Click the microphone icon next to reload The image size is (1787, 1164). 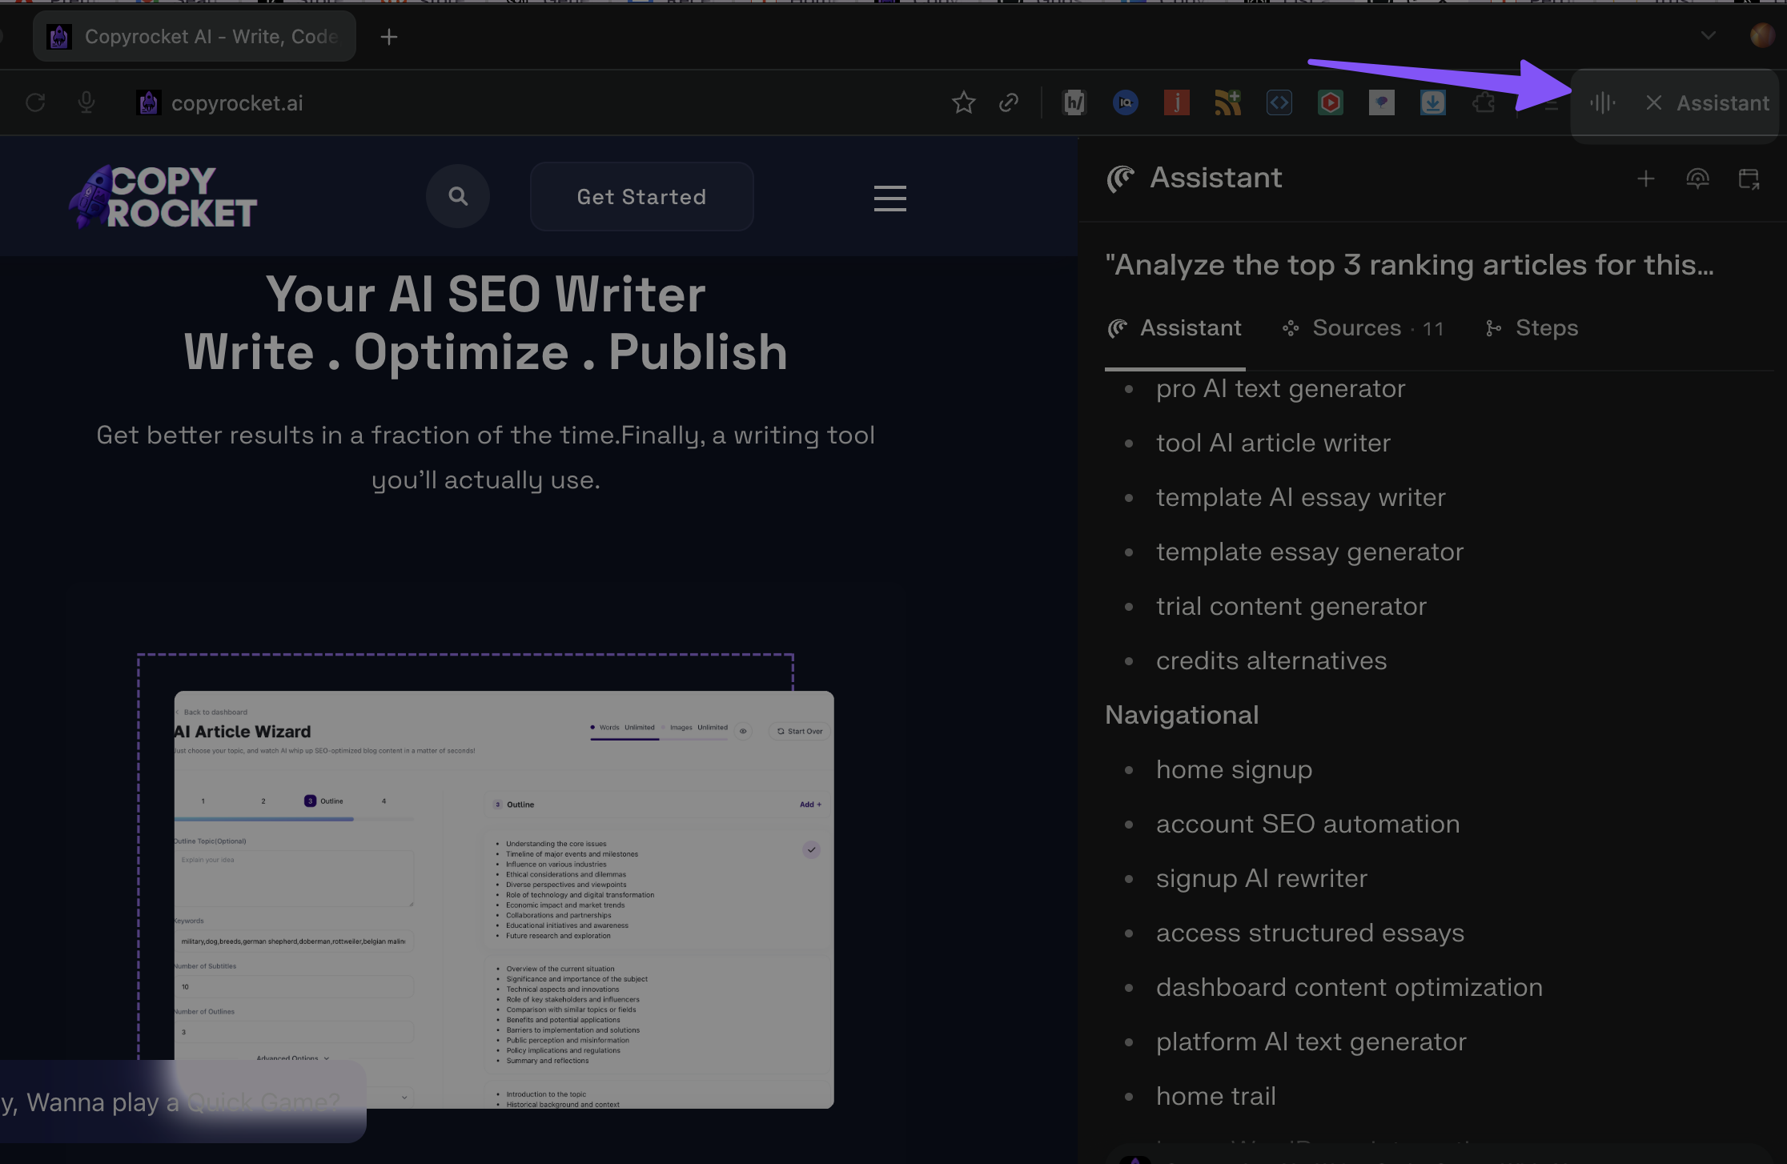click(86, 102)
